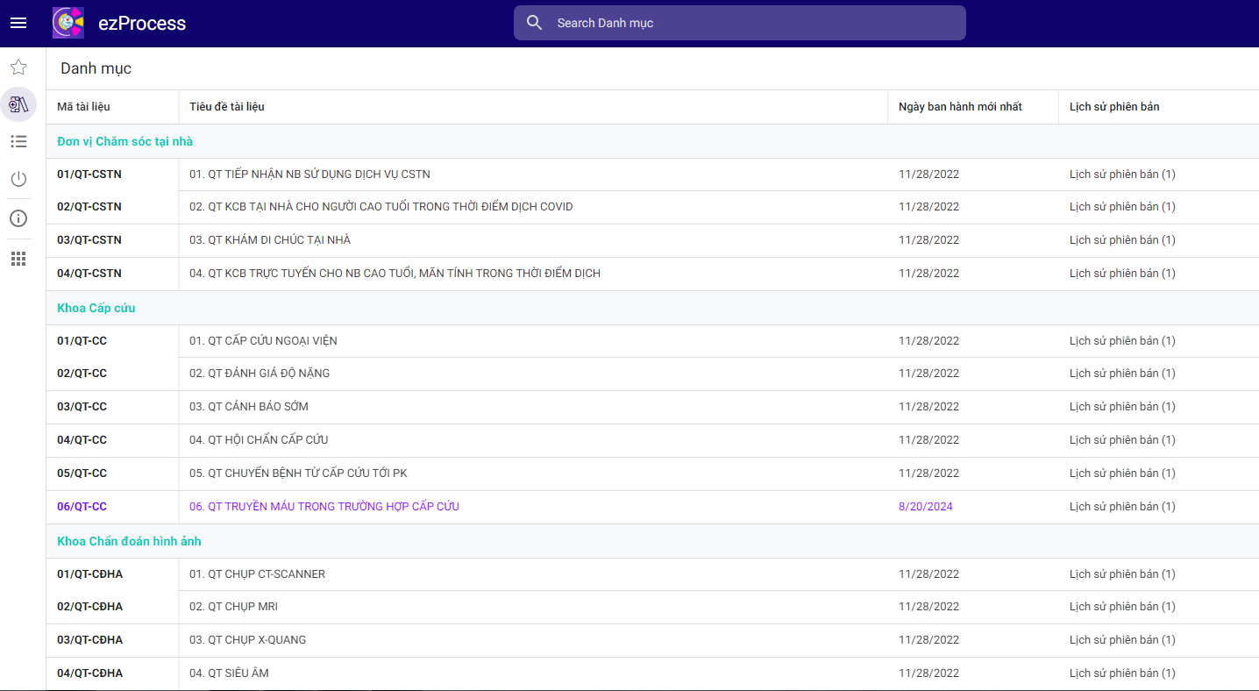The height and width of the screenshot is (691, 1259).
Task: View version history of 03. QT CẢNH BÁO SỚM
Action: (1122, 407)
